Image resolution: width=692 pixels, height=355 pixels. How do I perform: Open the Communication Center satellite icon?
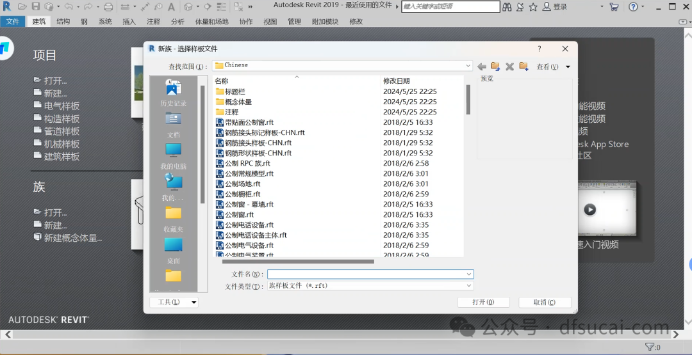[520, 6]
